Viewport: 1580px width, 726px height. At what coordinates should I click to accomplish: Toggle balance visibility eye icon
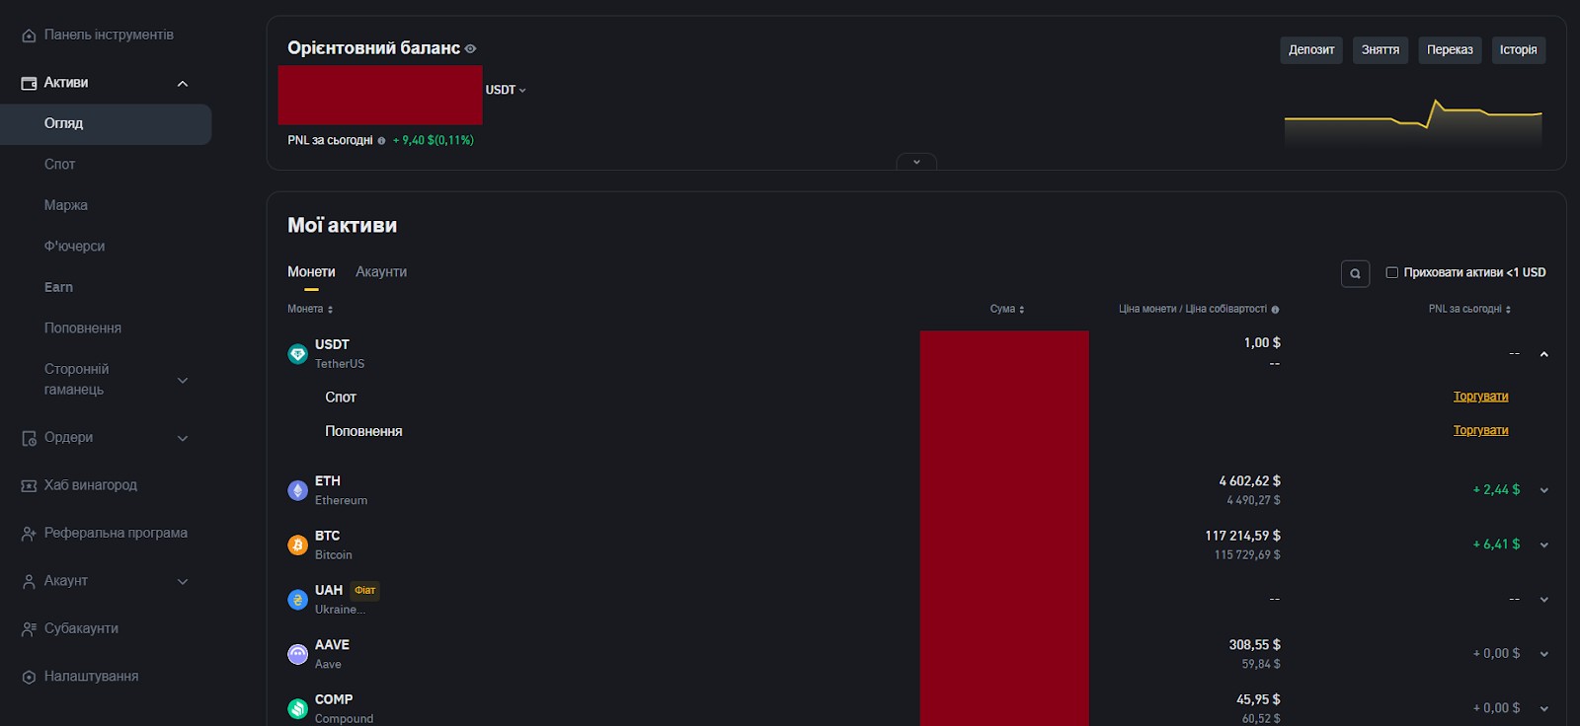click(x=470, y=48)
